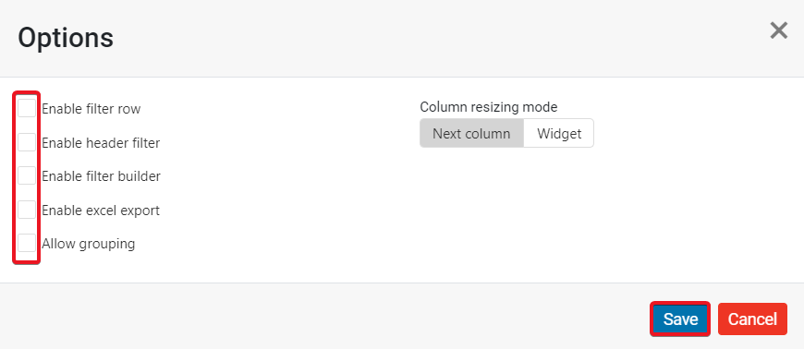Cancel the Options dialog
The width and height of the screenshot is (804, 349).
click(x=752, y=319)
